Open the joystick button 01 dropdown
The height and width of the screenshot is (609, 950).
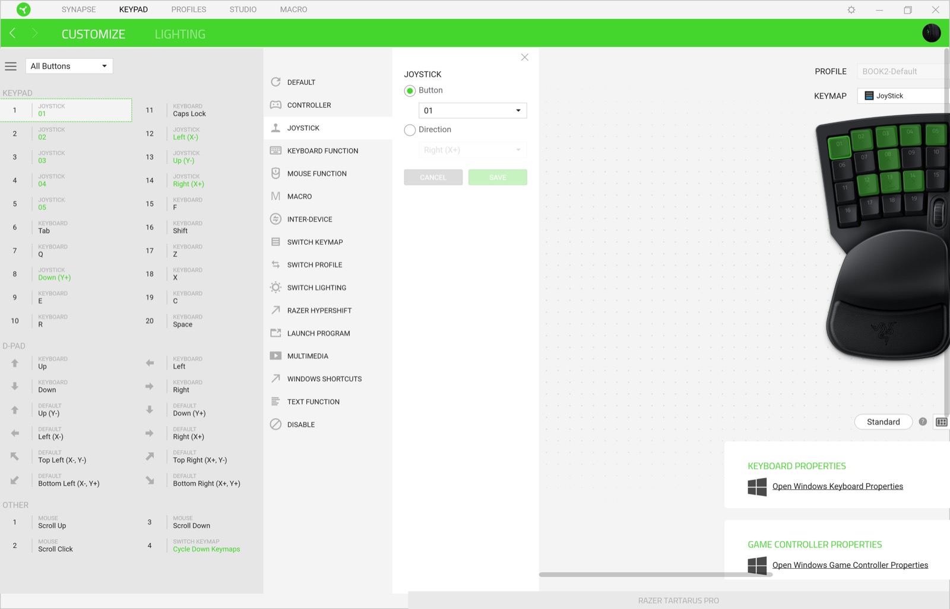(473, 110)
